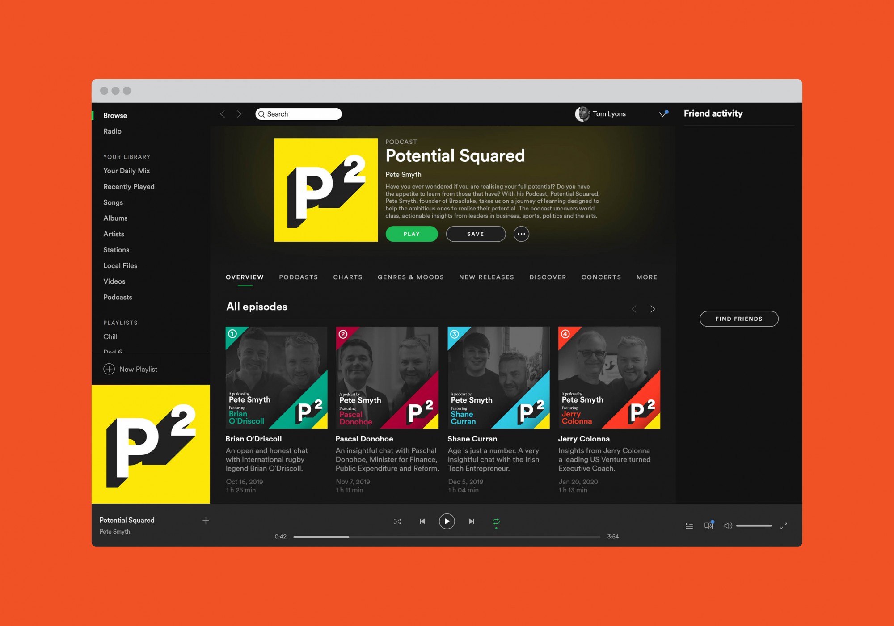Click the Brian O'Driscoll episode title

click(253, 439)
